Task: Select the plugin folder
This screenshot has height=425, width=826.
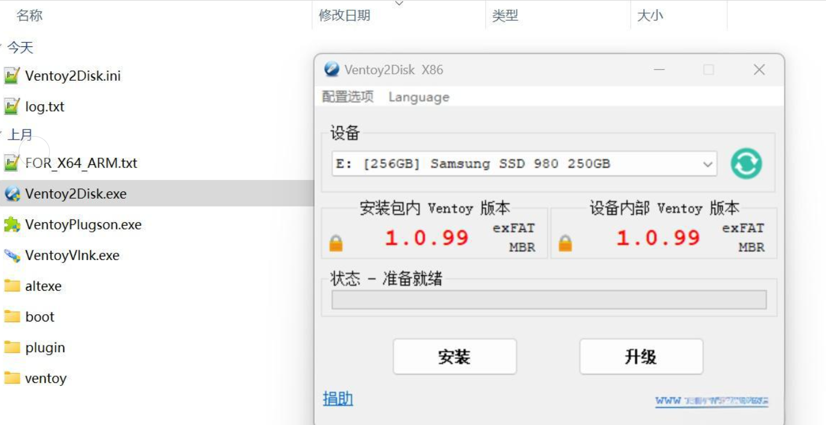Action: point(45,347)
